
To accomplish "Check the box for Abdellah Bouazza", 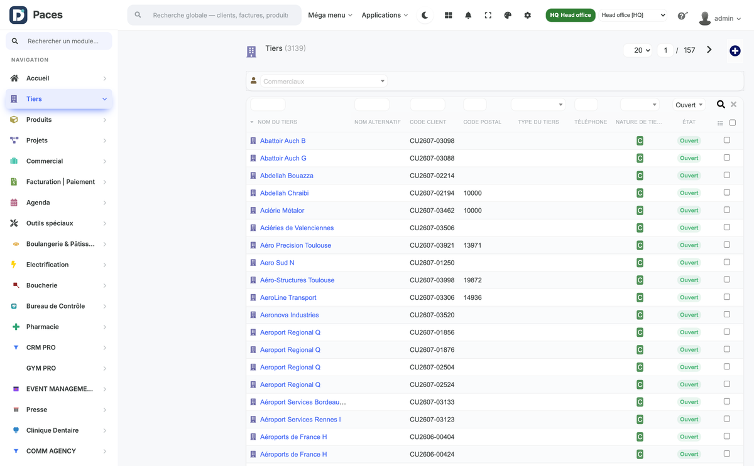I will click(727, 175).
